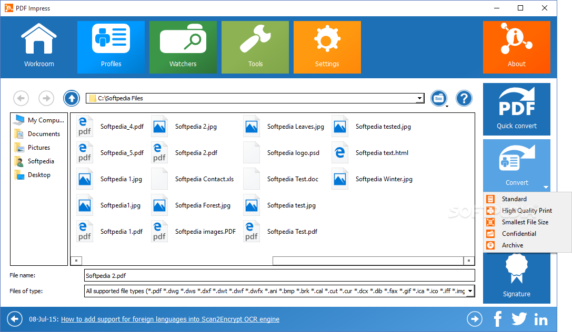Click the file list scroll right button
The height and width of the screenshot is (332, 572).
coord(469,261)
